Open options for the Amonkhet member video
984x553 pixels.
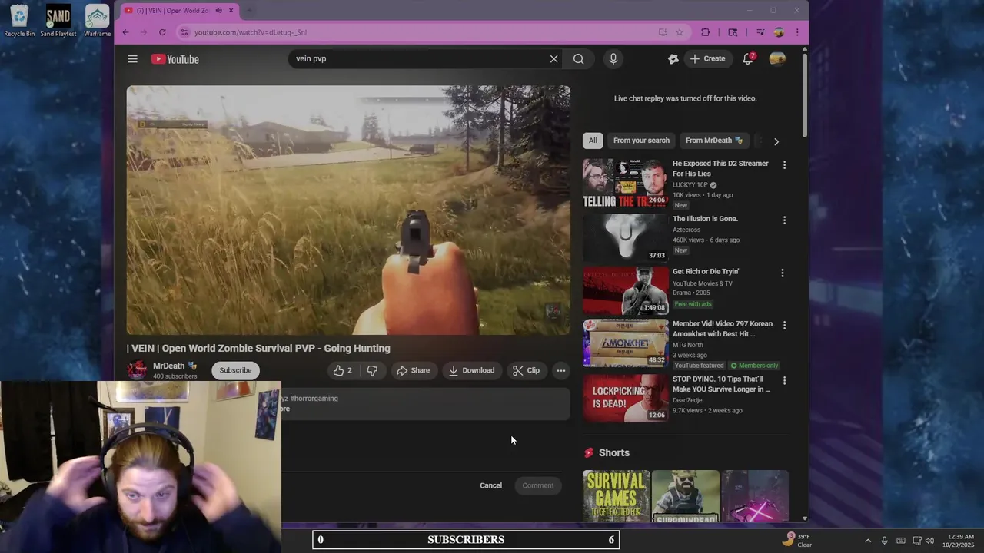pos(784,326)
